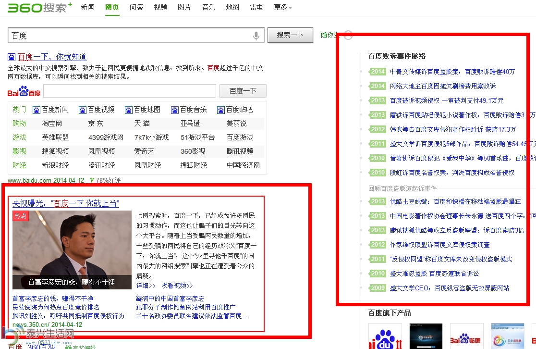This screenshot has height=349, width=536.
Task: Open the 腾讯视频 link
Action: (x=240, y=151)
